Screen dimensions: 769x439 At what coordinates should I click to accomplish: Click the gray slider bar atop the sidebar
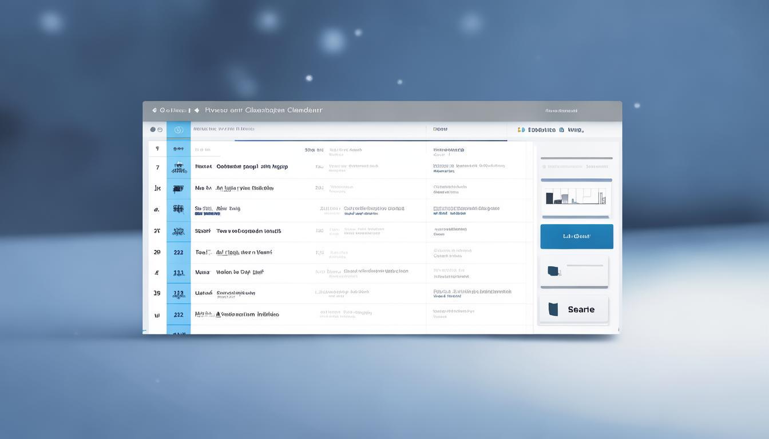576,158
